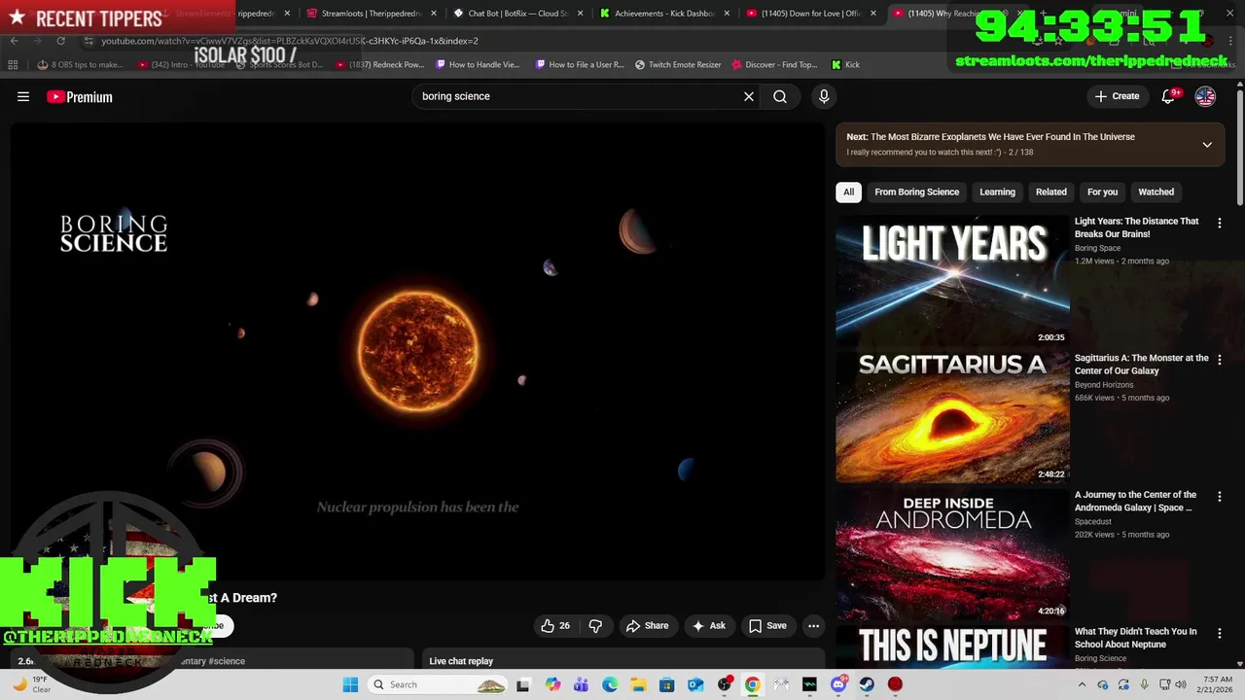Open the weather widget showing 19°F
This screenshot has width=1245, height=700.
click(x=30, y=684)
